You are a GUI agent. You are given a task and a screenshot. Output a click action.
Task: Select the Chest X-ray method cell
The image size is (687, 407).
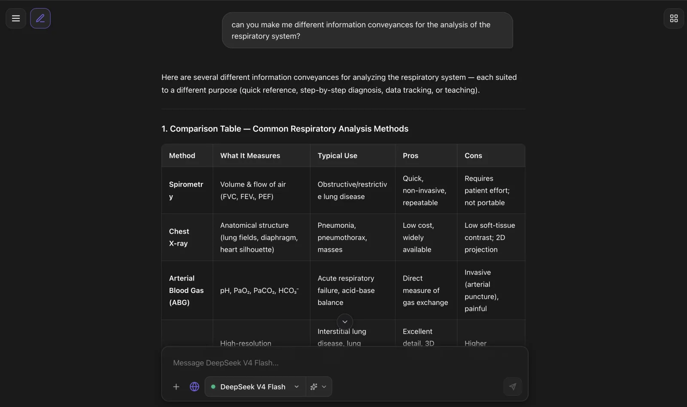tap(187, 237)
